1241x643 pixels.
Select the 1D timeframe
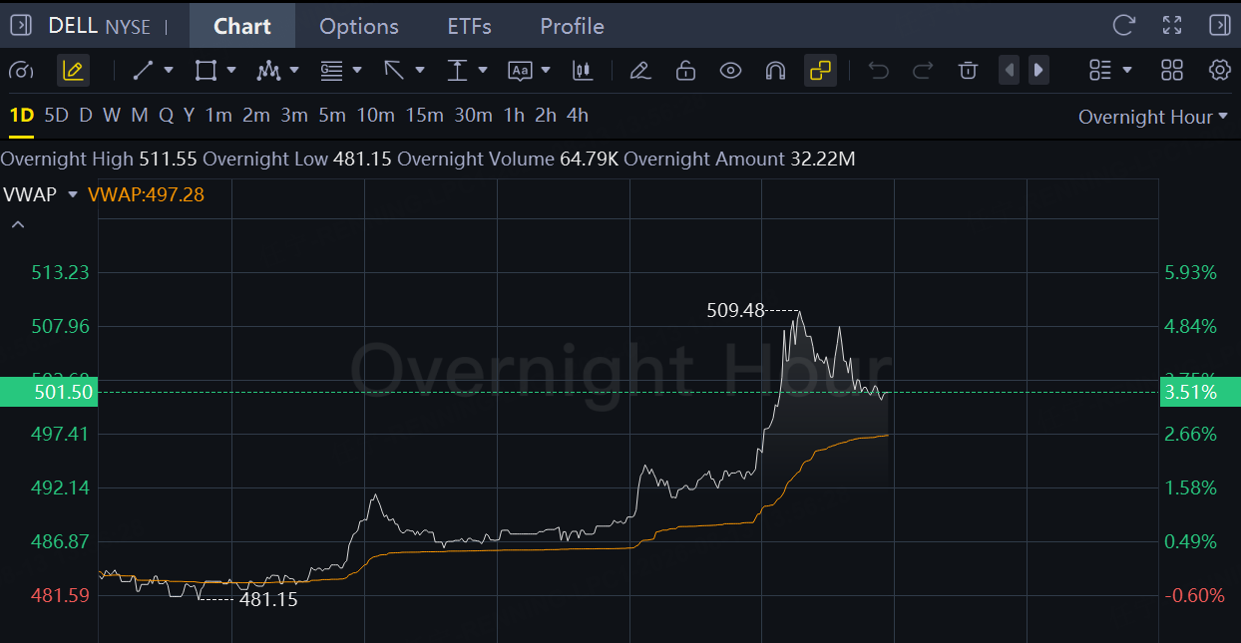[x=21, y=116]
